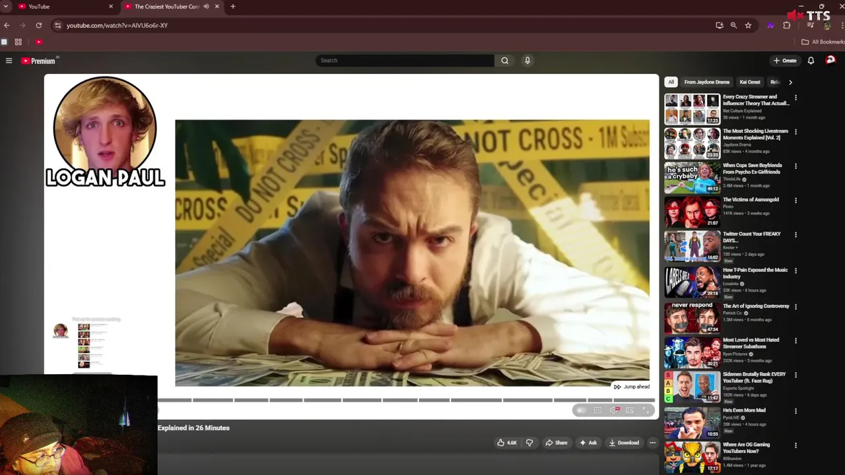
Task: Open options for Sidemen Brutally Rank video
Action: [795, 375]
